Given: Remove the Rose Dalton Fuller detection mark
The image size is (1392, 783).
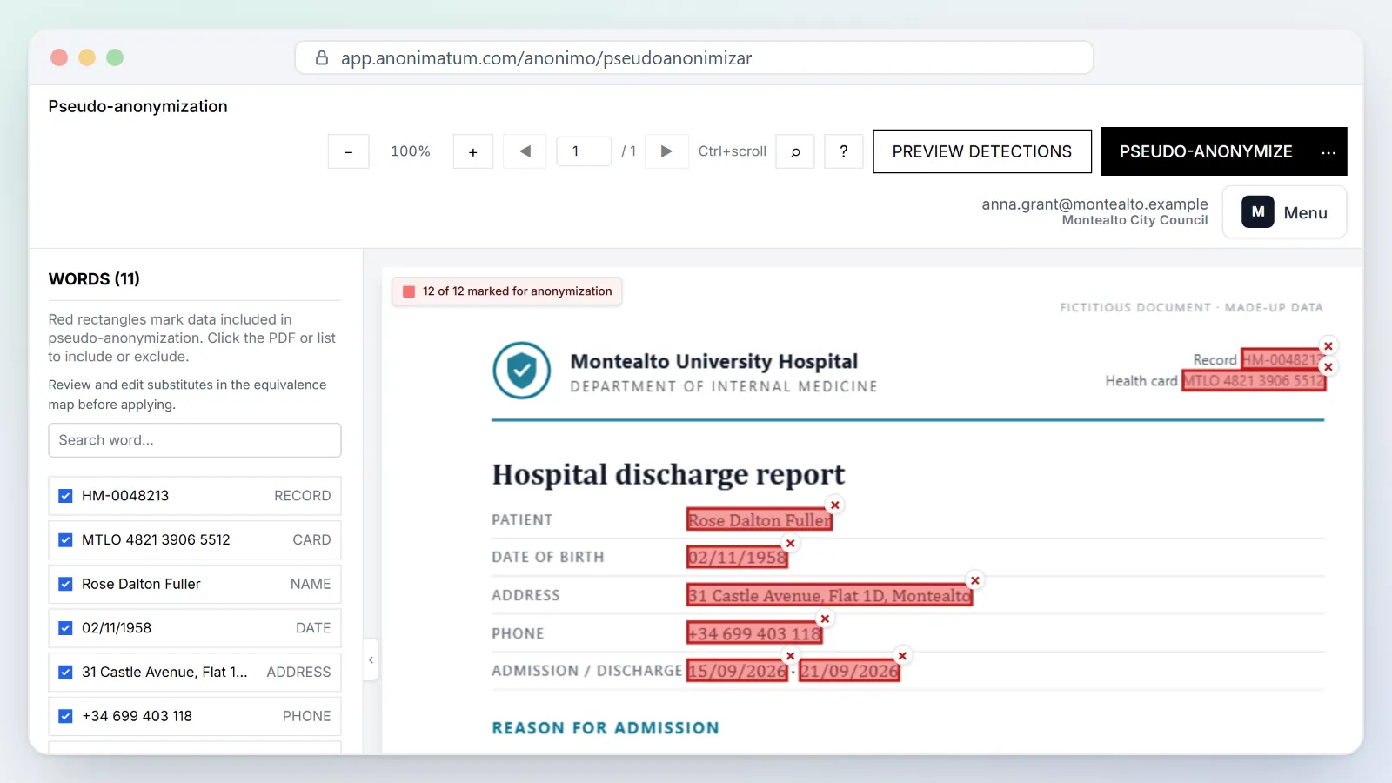Looking at the screenshot, I should click(835, 505).
